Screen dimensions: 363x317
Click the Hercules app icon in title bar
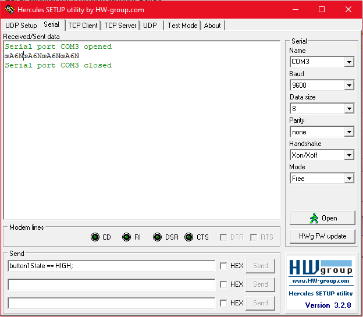(10, 9)
